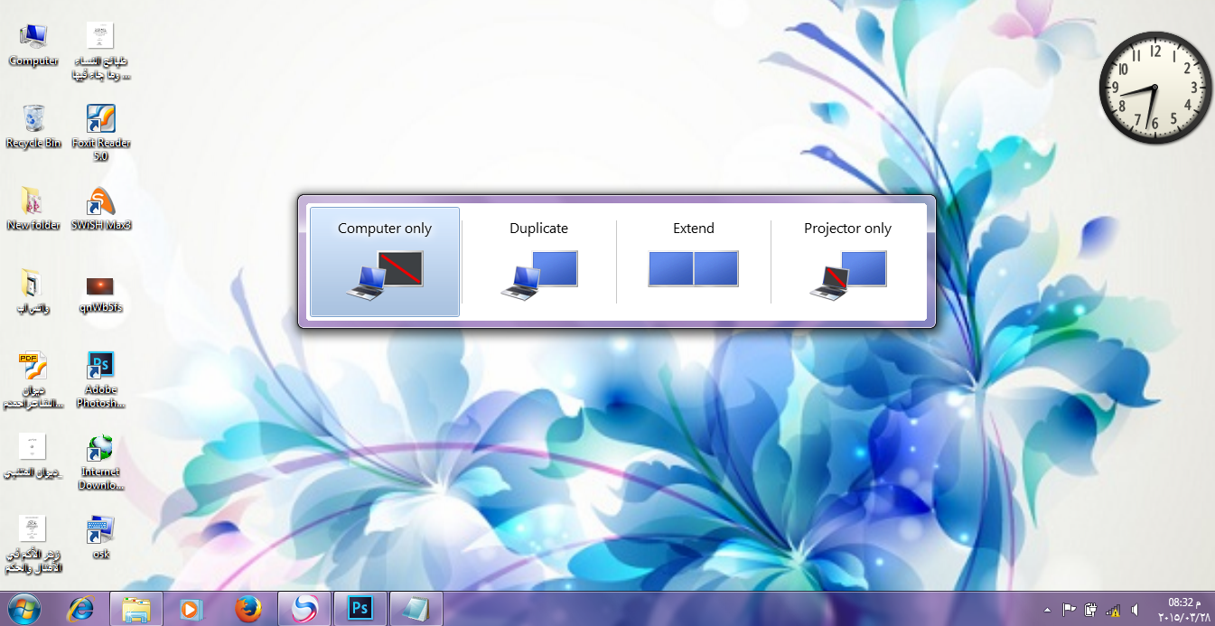
Task: Open Windows Explorer from the taskbar
Action: point(136,610)
